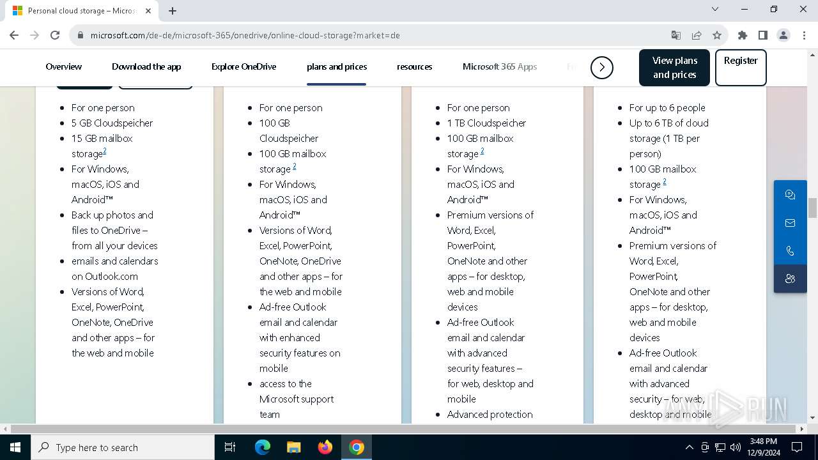818x460 pixels.
Task: Open the Chrome profile avatar
Action: pyautogui.click(x=783, y=35)
